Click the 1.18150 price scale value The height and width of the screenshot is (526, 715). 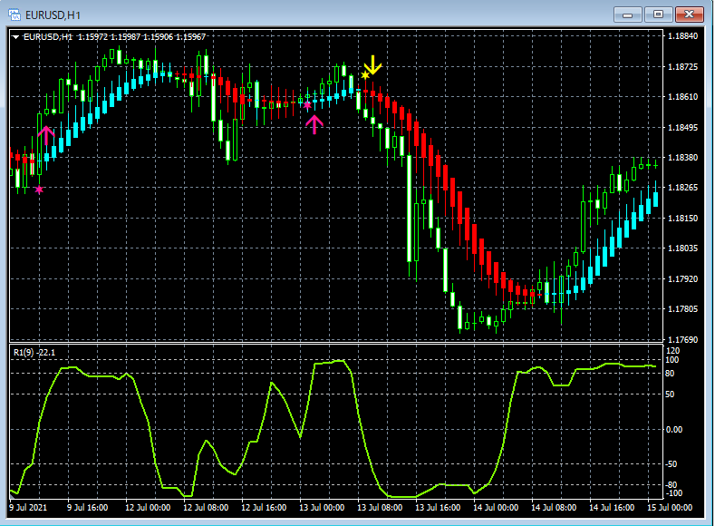[682, 218]
